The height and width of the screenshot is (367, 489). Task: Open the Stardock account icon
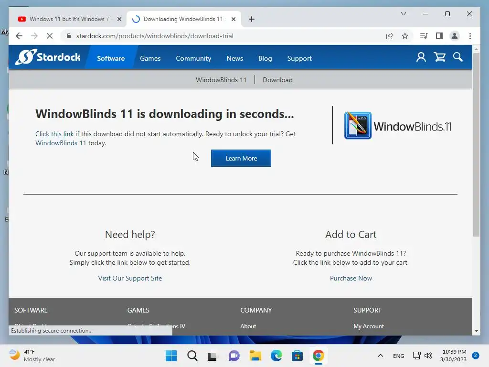click(x=421, y=57)
